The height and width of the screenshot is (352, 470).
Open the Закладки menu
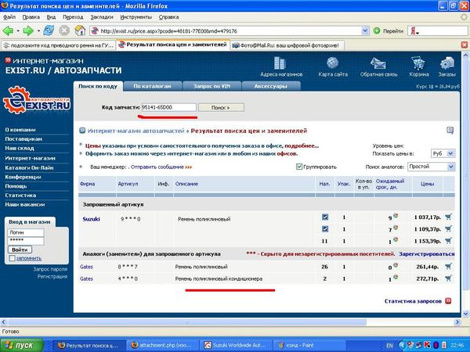point(102,17)
